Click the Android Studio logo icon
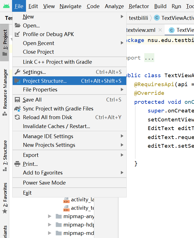 6,6
